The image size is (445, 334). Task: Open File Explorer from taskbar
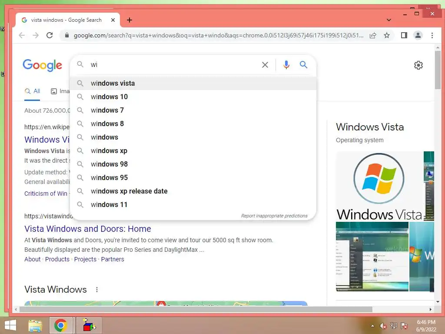[35, 325]
